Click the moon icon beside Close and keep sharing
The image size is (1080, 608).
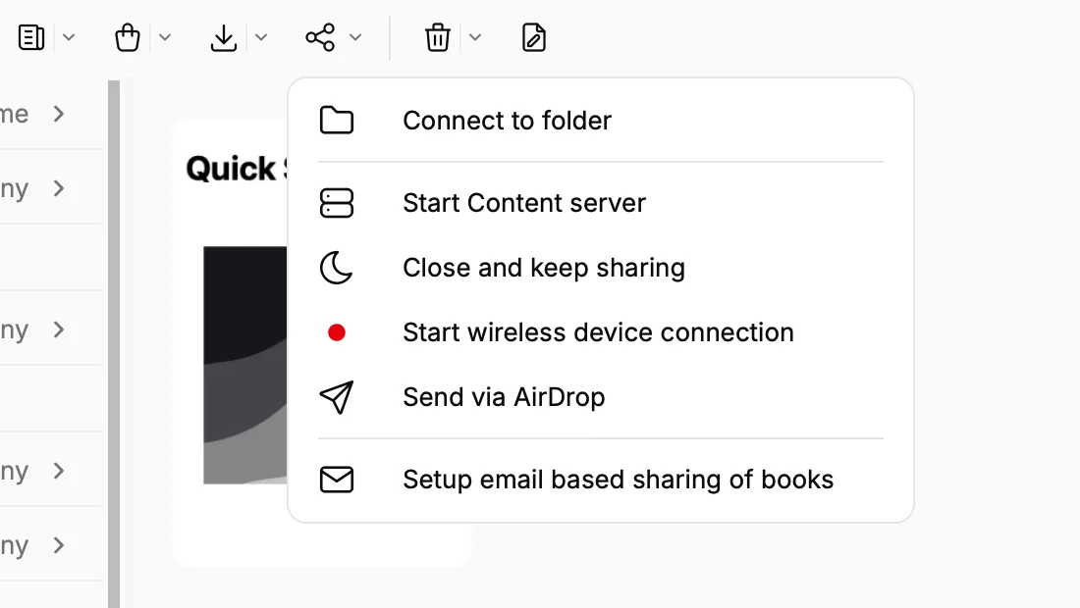[337, 268]
